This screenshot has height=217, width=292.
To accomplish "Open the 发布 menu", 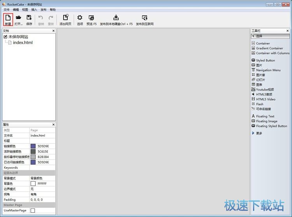I will tap(44, 9).
